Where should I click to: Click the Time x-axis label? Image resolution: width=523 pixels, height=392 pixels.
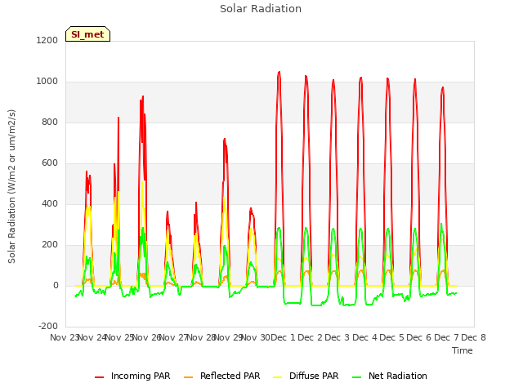click(463, 350)
